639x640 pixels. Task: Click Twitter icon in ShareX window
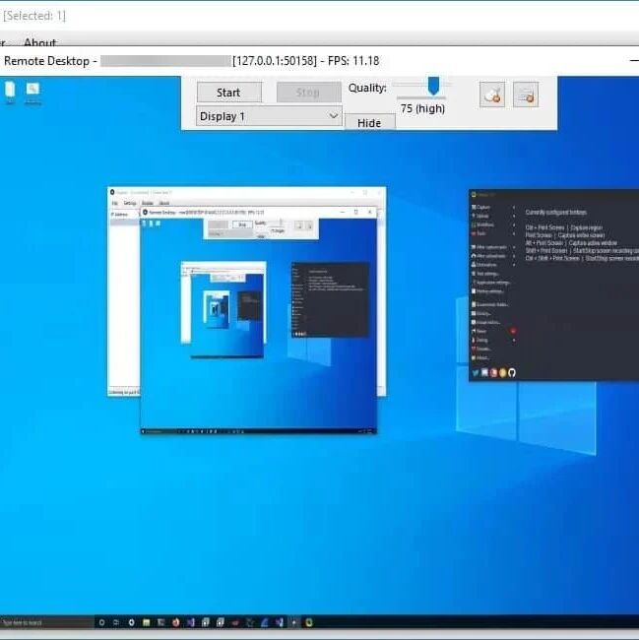click(476, 372)
